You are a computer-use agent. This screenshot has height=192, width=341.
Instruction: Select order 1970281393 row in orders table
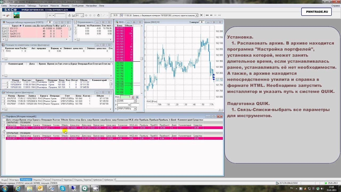point(56,87)
